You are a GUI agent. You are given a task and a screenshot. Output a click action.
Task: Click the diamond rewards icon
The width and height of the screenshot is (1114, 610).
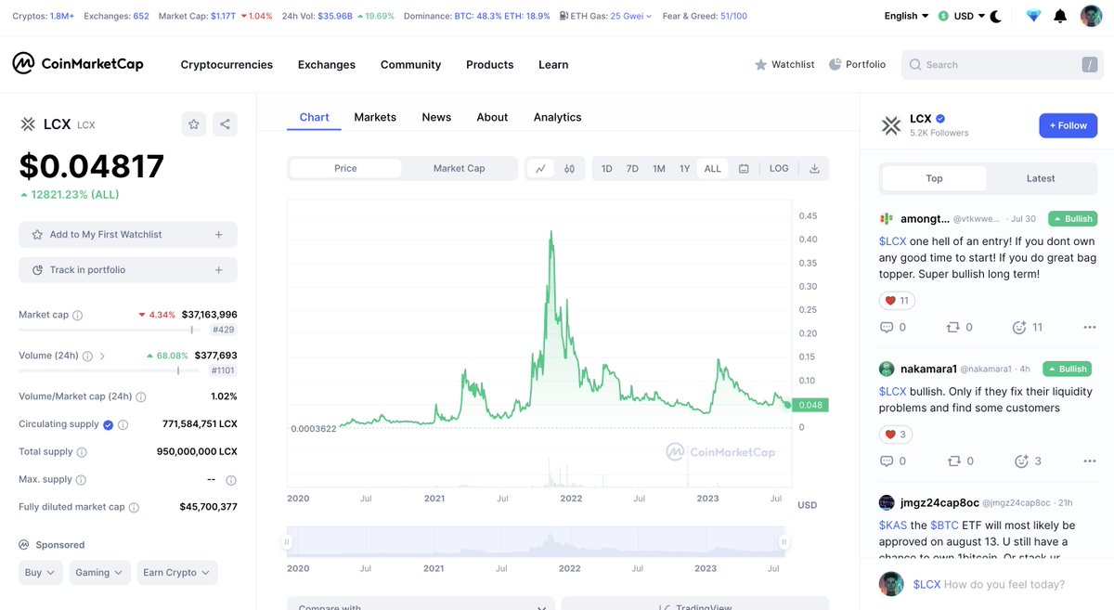coord(1034,16)
